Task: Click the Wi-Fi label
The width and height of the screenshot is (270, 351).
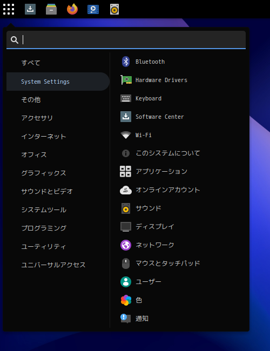Action: [144, 135]
